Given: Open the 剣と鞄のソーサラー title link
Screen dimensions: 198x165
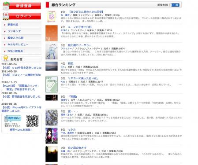Looking at the screenshot, I should tap(80, 45).
